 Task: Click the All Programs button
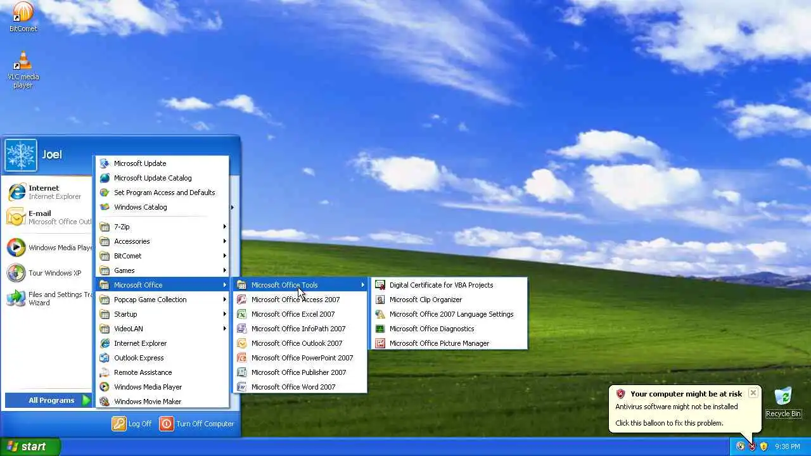(x=48, y=400)
